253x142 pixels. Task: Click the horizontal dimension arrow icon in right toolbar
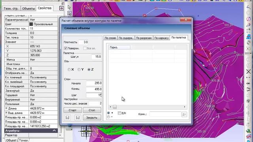click(x=249, y=78)
